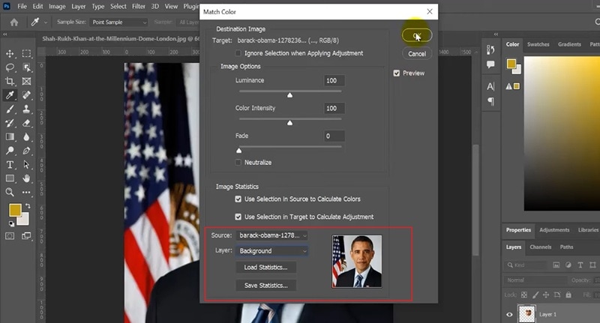Toggle the Preview checkbox
Image resolution: width=600 pixels, height=323 pixels.
coord(397,73)
